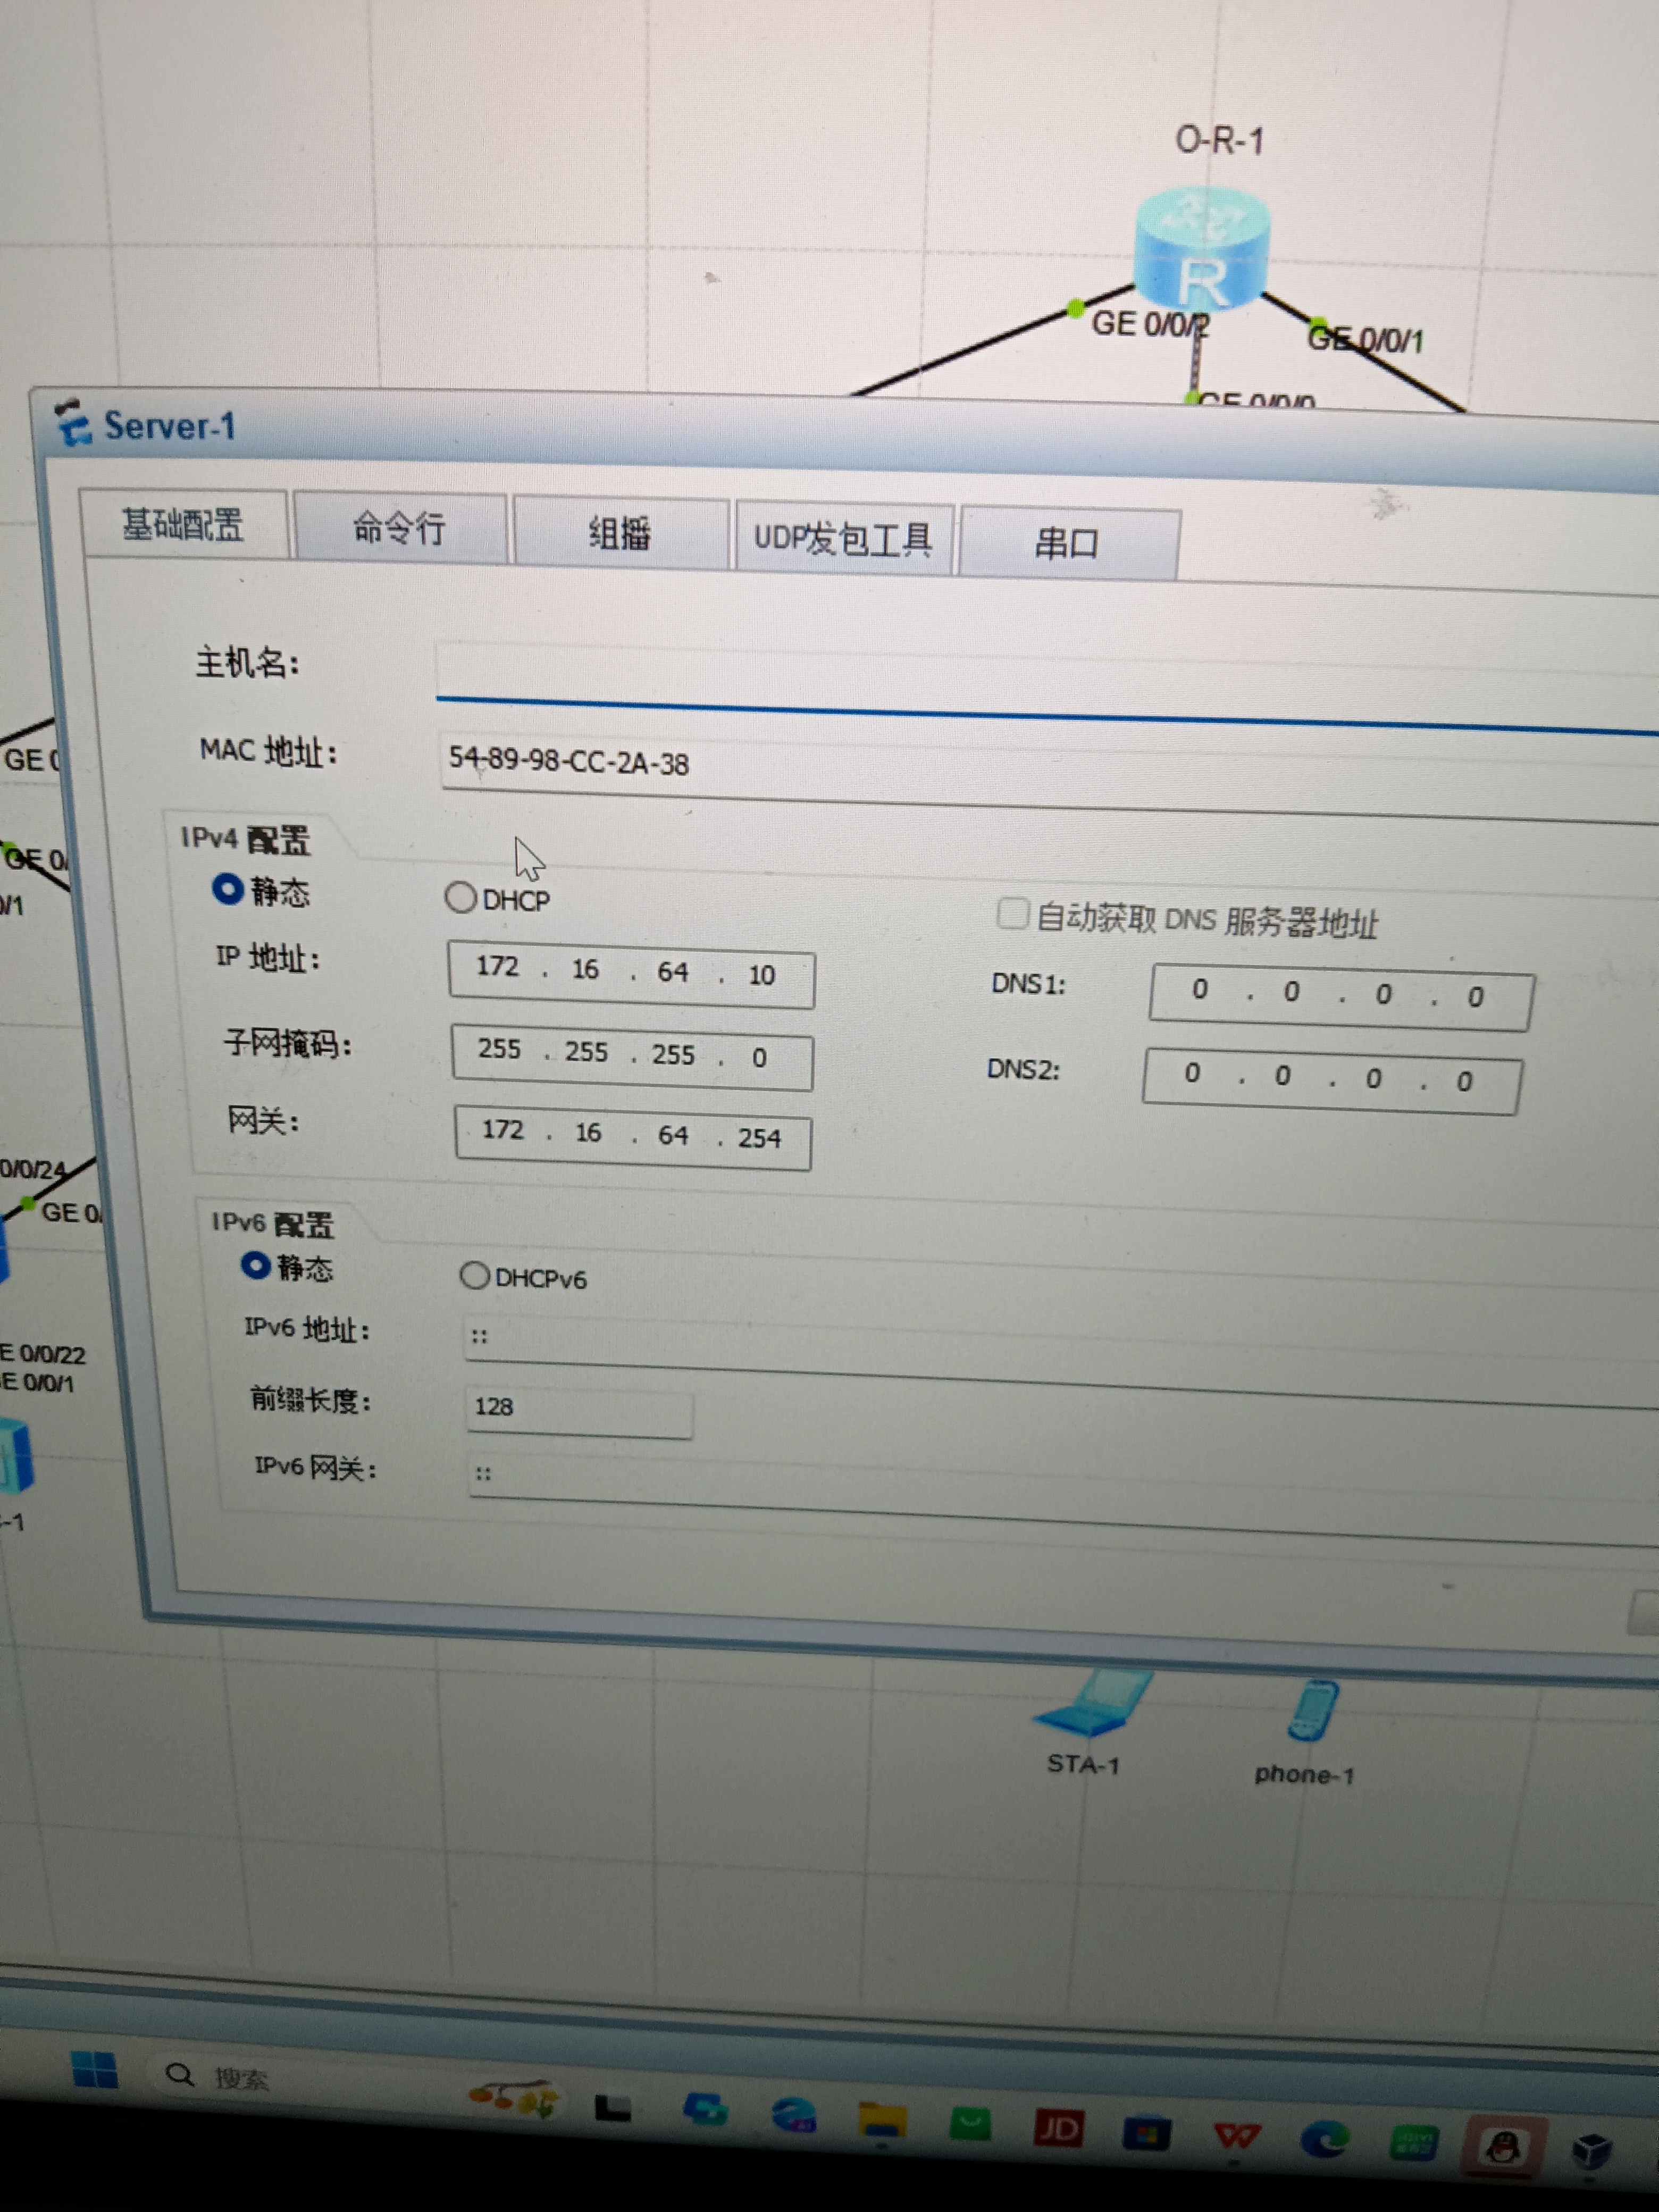Image resolution: width=1659 pixels, height=2212 pixels.
Task: Switch to the 组播 tab
Action: [619, 533]
